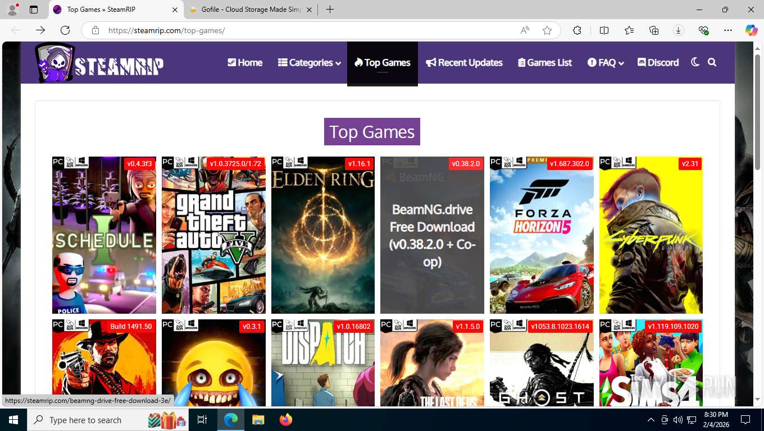Screen dimensions: 764x431
Task: Open Copilot sidebar icon
Action: 752,30
